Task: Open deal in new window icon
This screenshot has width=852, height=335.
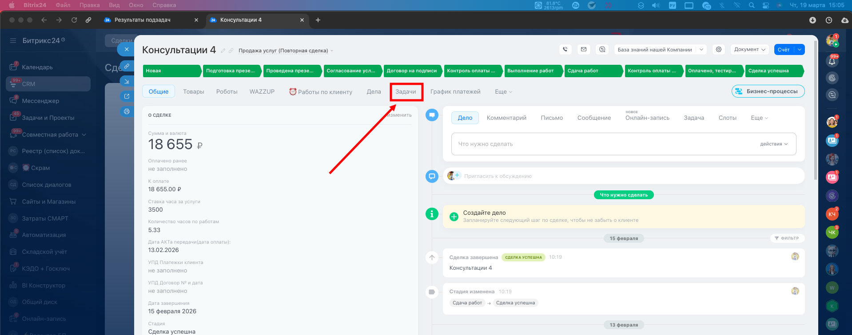Action: (127, 96)
